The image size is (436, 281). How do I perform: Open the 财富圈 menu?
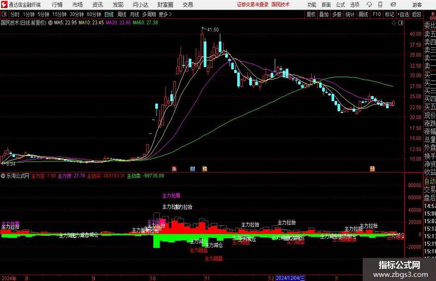165,5
